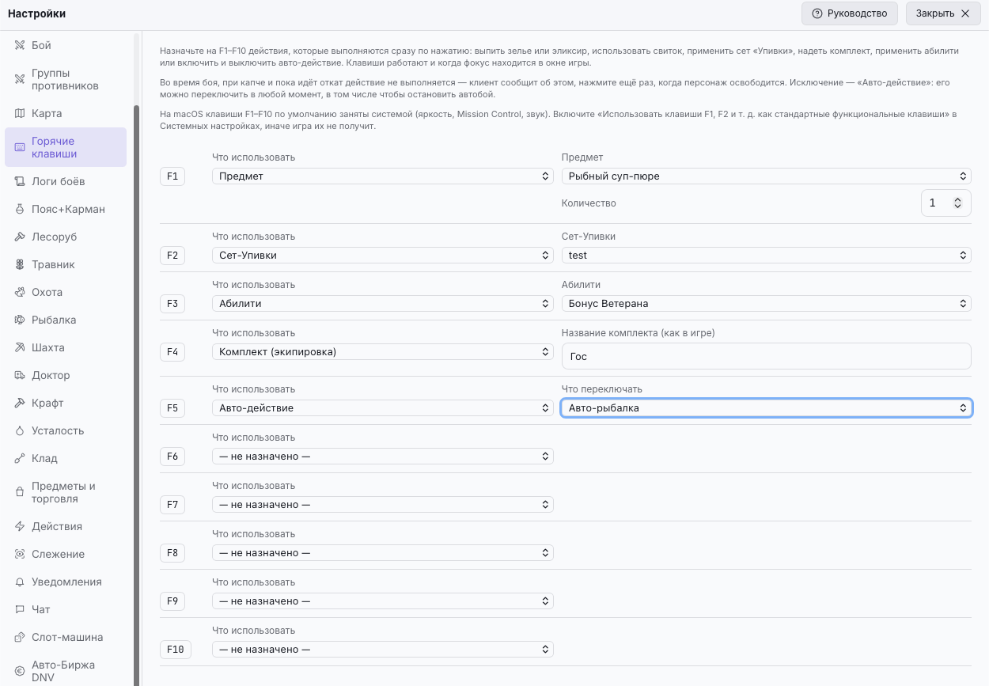989x686 pixels.
Task: Open the F1 'Что использовать' dropdown
Action: pos(383,176)
